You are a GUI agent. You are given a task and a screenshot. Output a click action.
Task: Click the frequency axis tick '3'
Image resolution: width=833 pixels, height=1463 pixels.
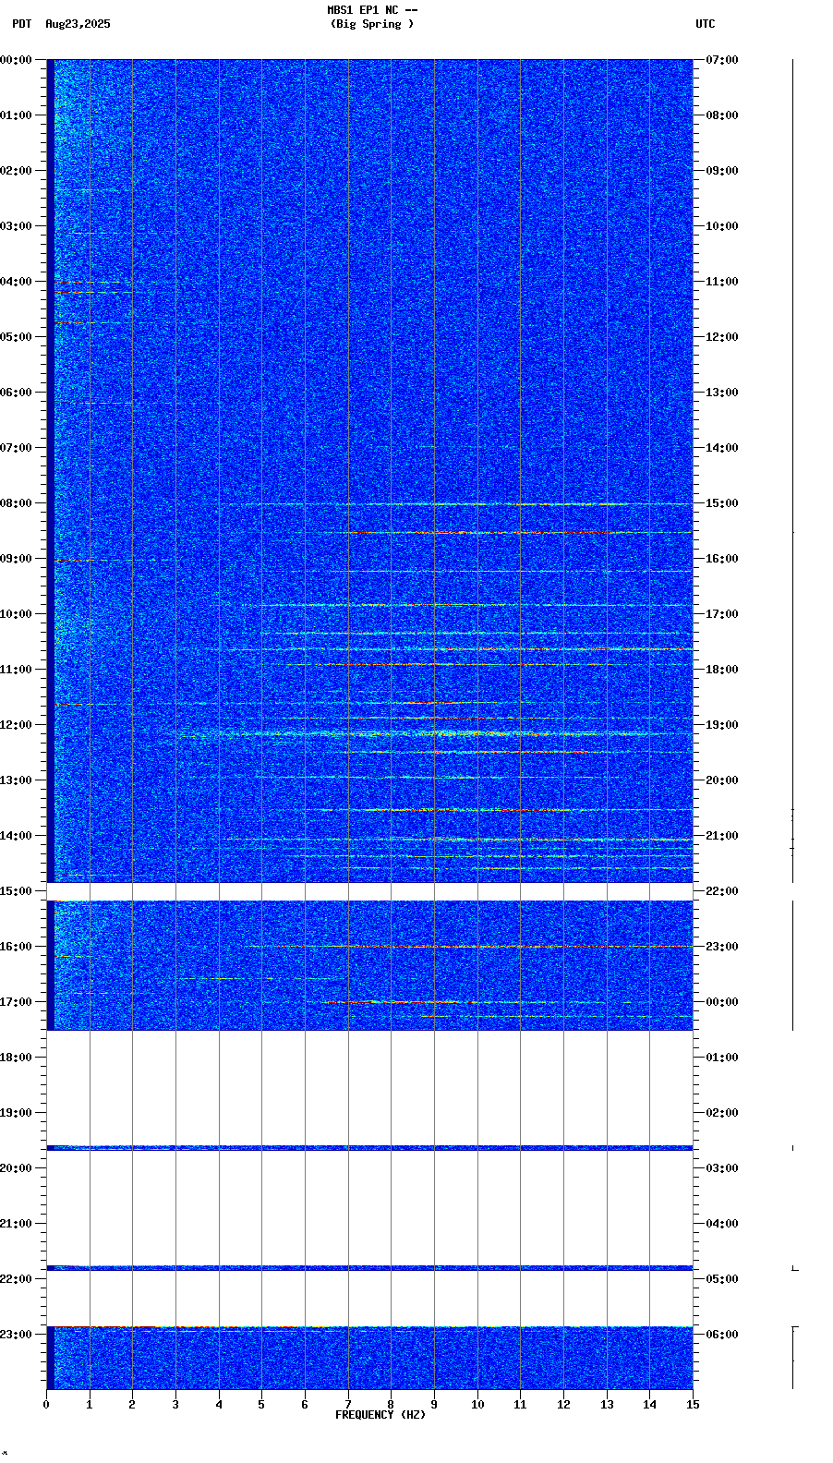point(175,1405)
